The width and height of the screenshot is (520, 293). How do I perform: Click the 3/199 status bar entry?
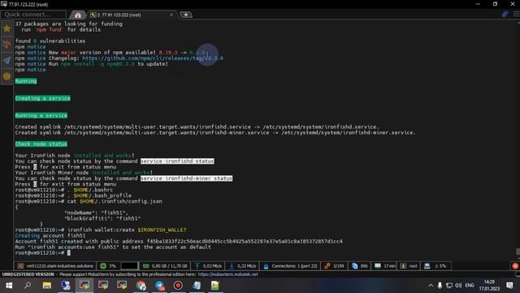pos(334,266)
